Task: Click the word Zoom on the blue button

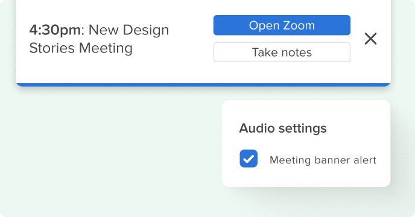Action: tap(299, 25)
